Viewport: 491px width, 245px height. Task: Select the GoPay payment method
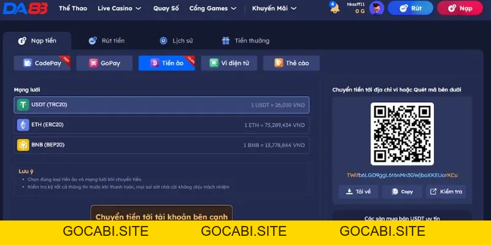pyautogui.click(x=104, y=63)
